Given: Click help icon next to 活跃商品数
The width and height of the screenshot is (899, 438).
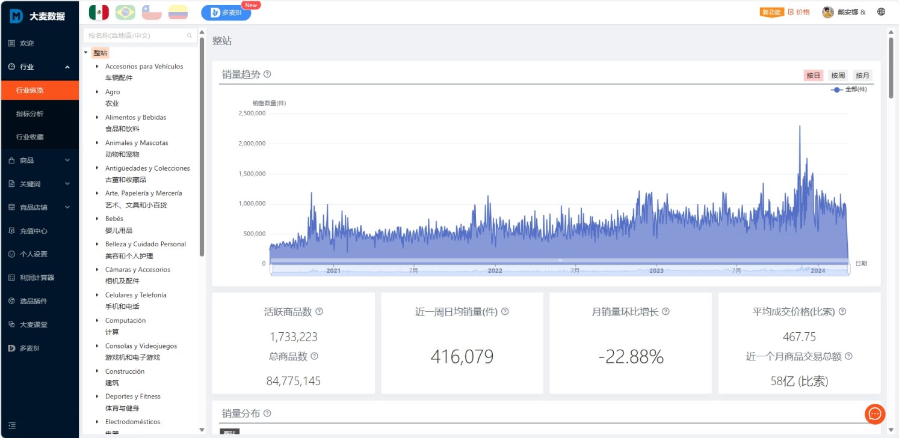Looking at the screenshot, I should [319, 312].
